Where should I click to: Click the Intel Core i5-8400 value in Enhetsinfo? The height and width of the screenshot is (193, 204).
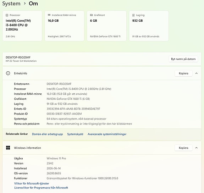click(79, 89)
